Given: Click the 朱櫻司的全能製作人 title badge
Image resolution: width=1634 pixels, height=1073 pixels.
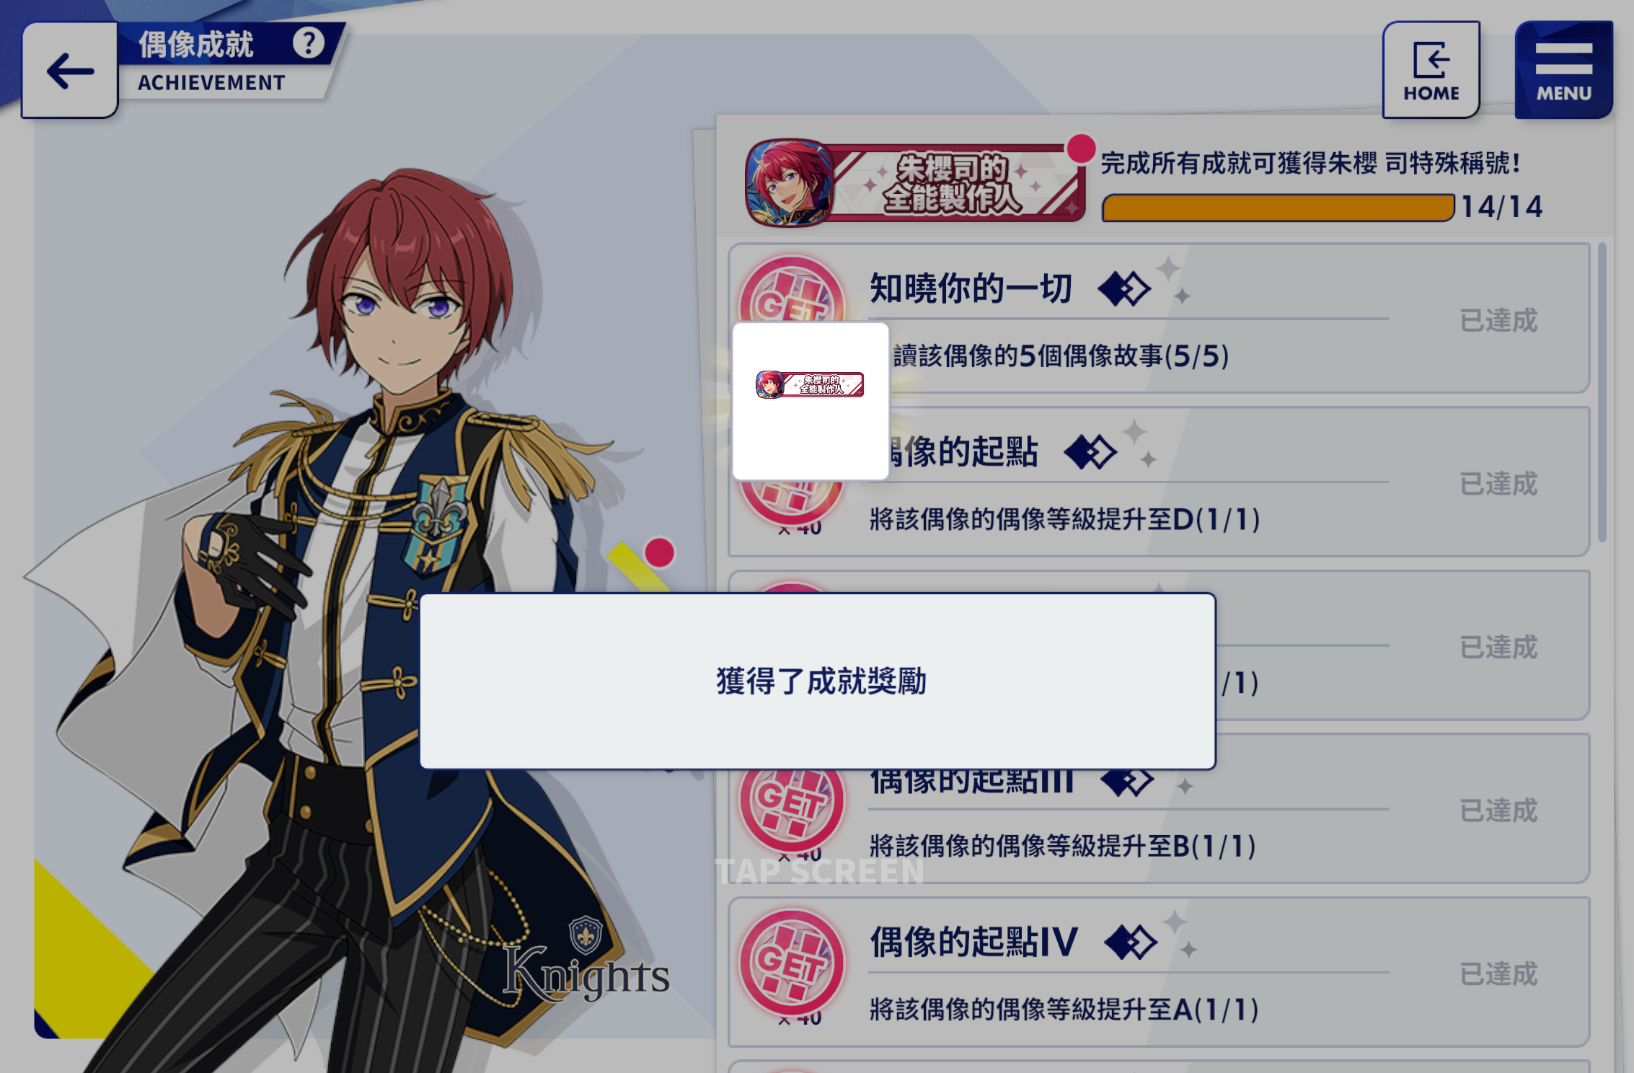Looking at the screenshot, I should [x=915, y=182].
